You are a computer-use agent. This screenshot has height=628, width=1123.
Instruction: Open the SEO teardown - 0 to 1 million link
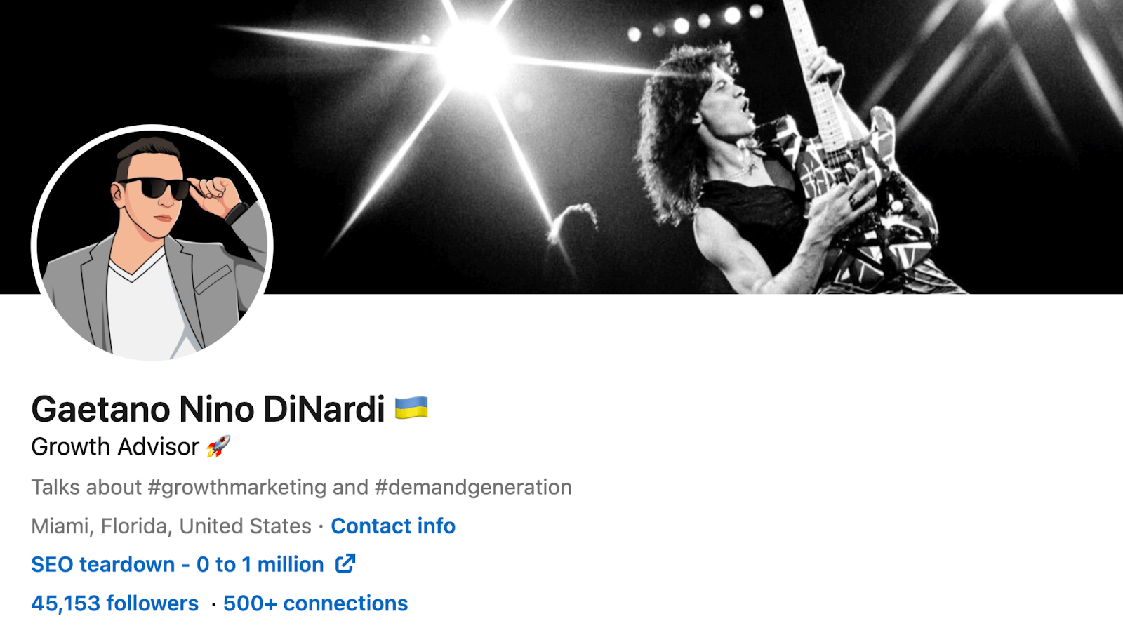click(178, 564)
